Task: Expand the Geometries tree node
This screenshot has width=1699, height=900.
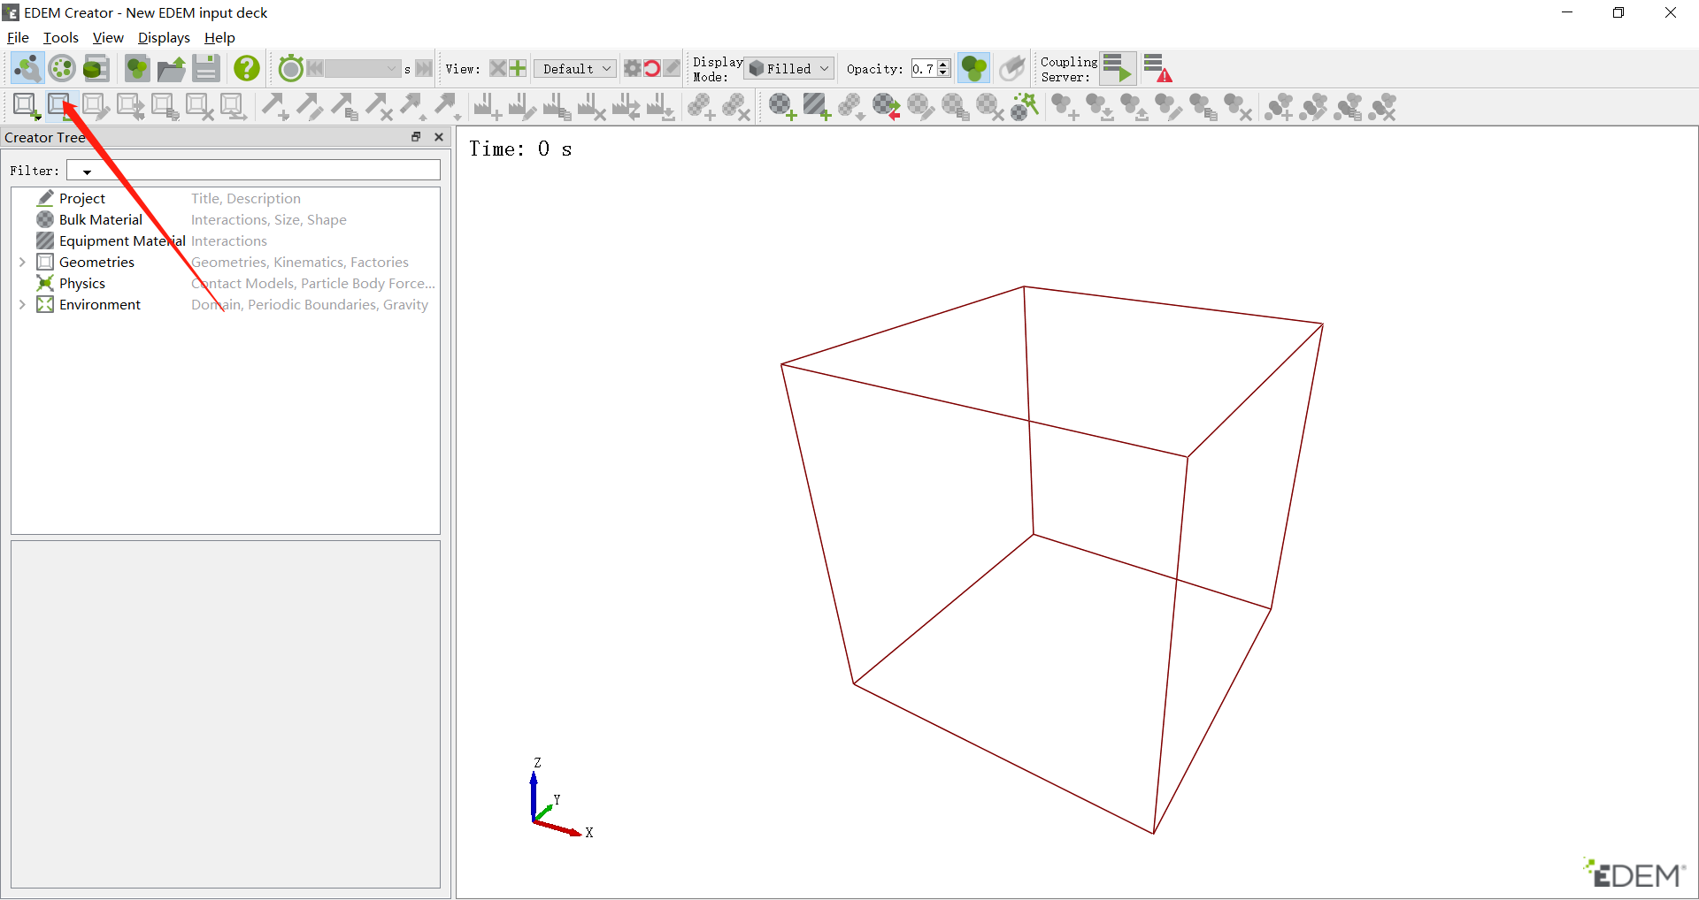Action: (x=22, y=262)
